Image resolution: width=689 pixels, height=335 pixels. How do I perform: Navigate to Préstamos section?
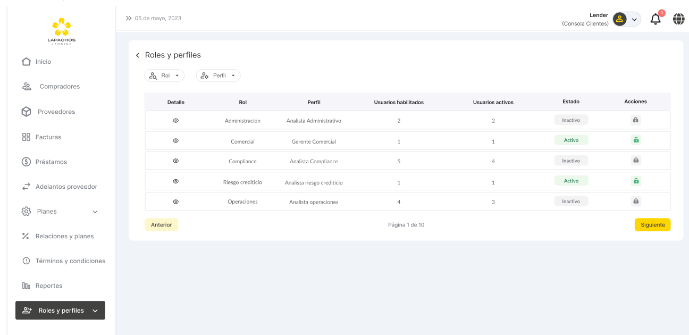pyautogui.click(x=51, y=162)
